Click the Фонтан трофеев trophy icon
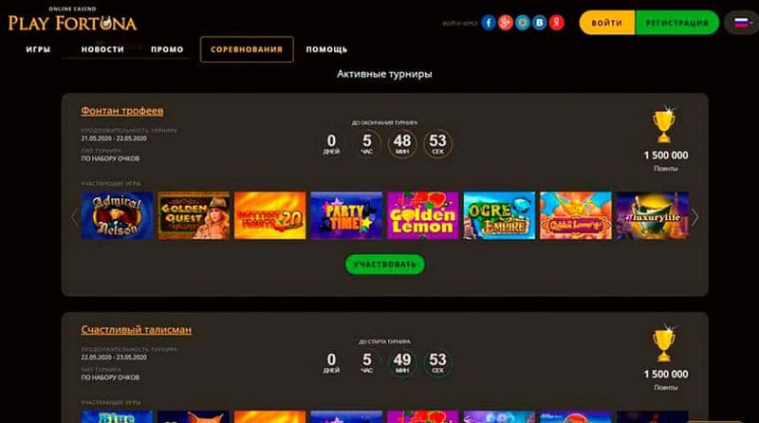Screen dimensions: 759x423 [x=664, y=124]
